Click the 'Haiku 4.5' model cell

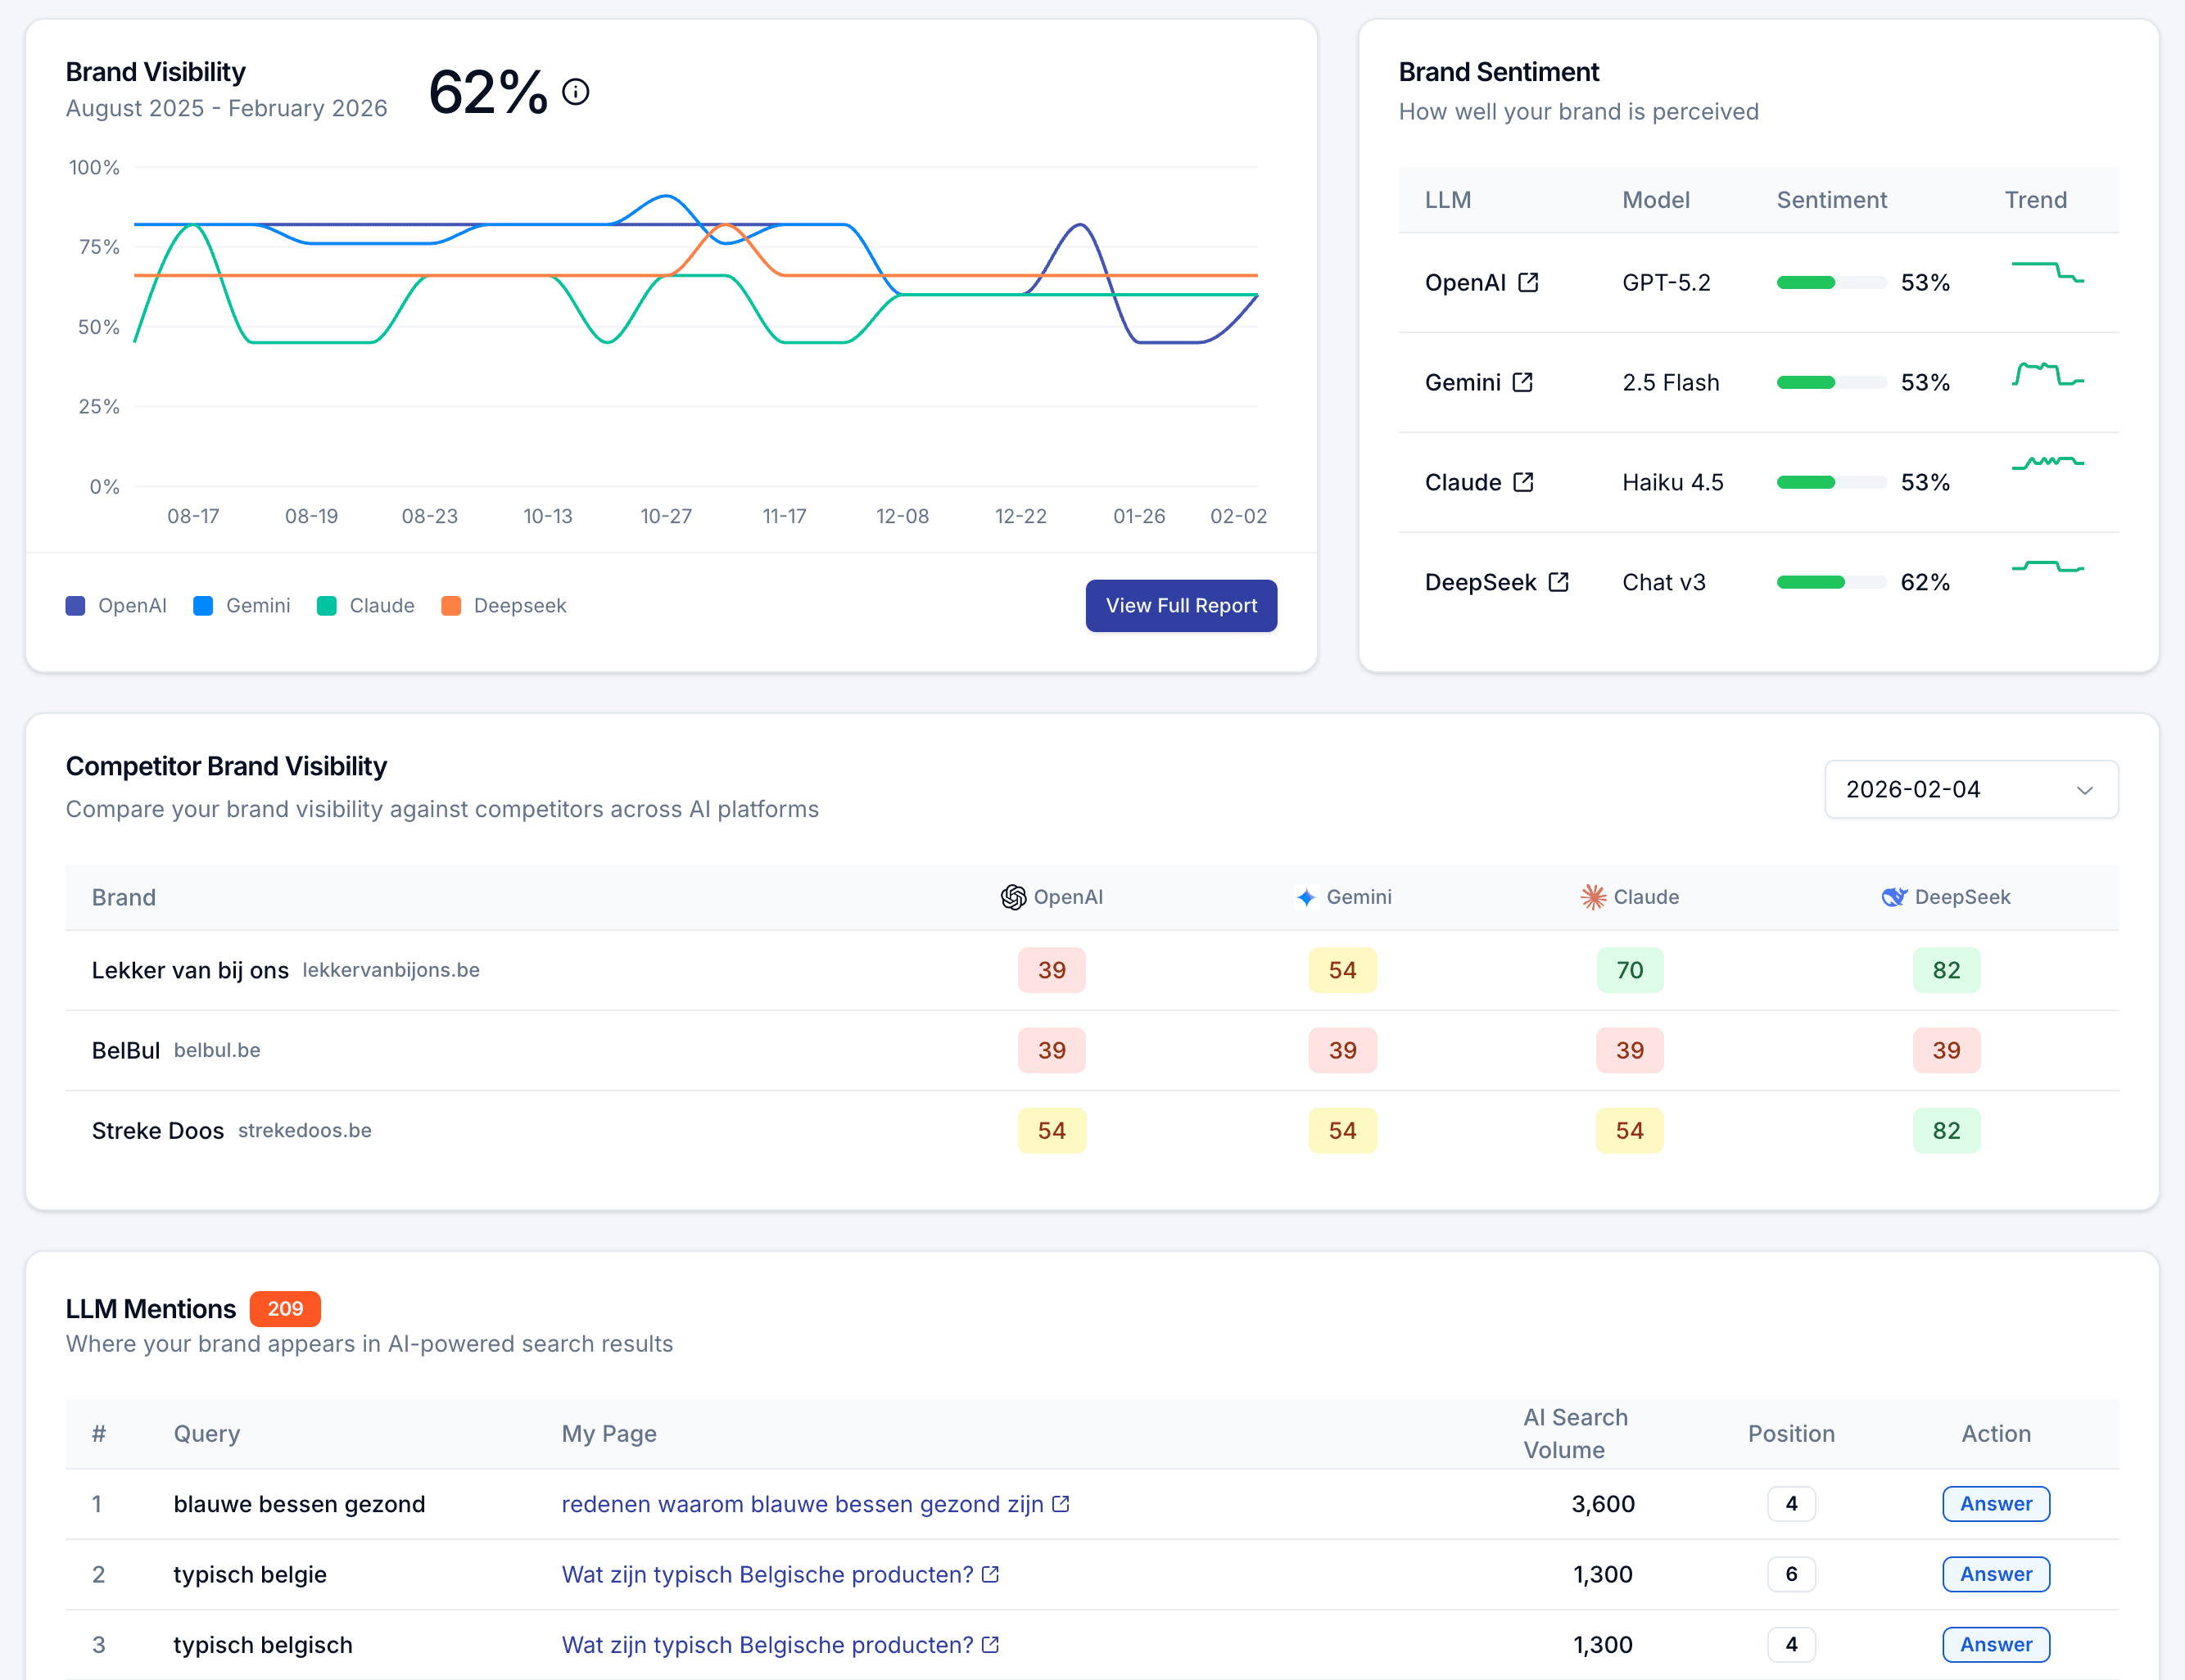pyautogui.click(x=1672, y=482)
